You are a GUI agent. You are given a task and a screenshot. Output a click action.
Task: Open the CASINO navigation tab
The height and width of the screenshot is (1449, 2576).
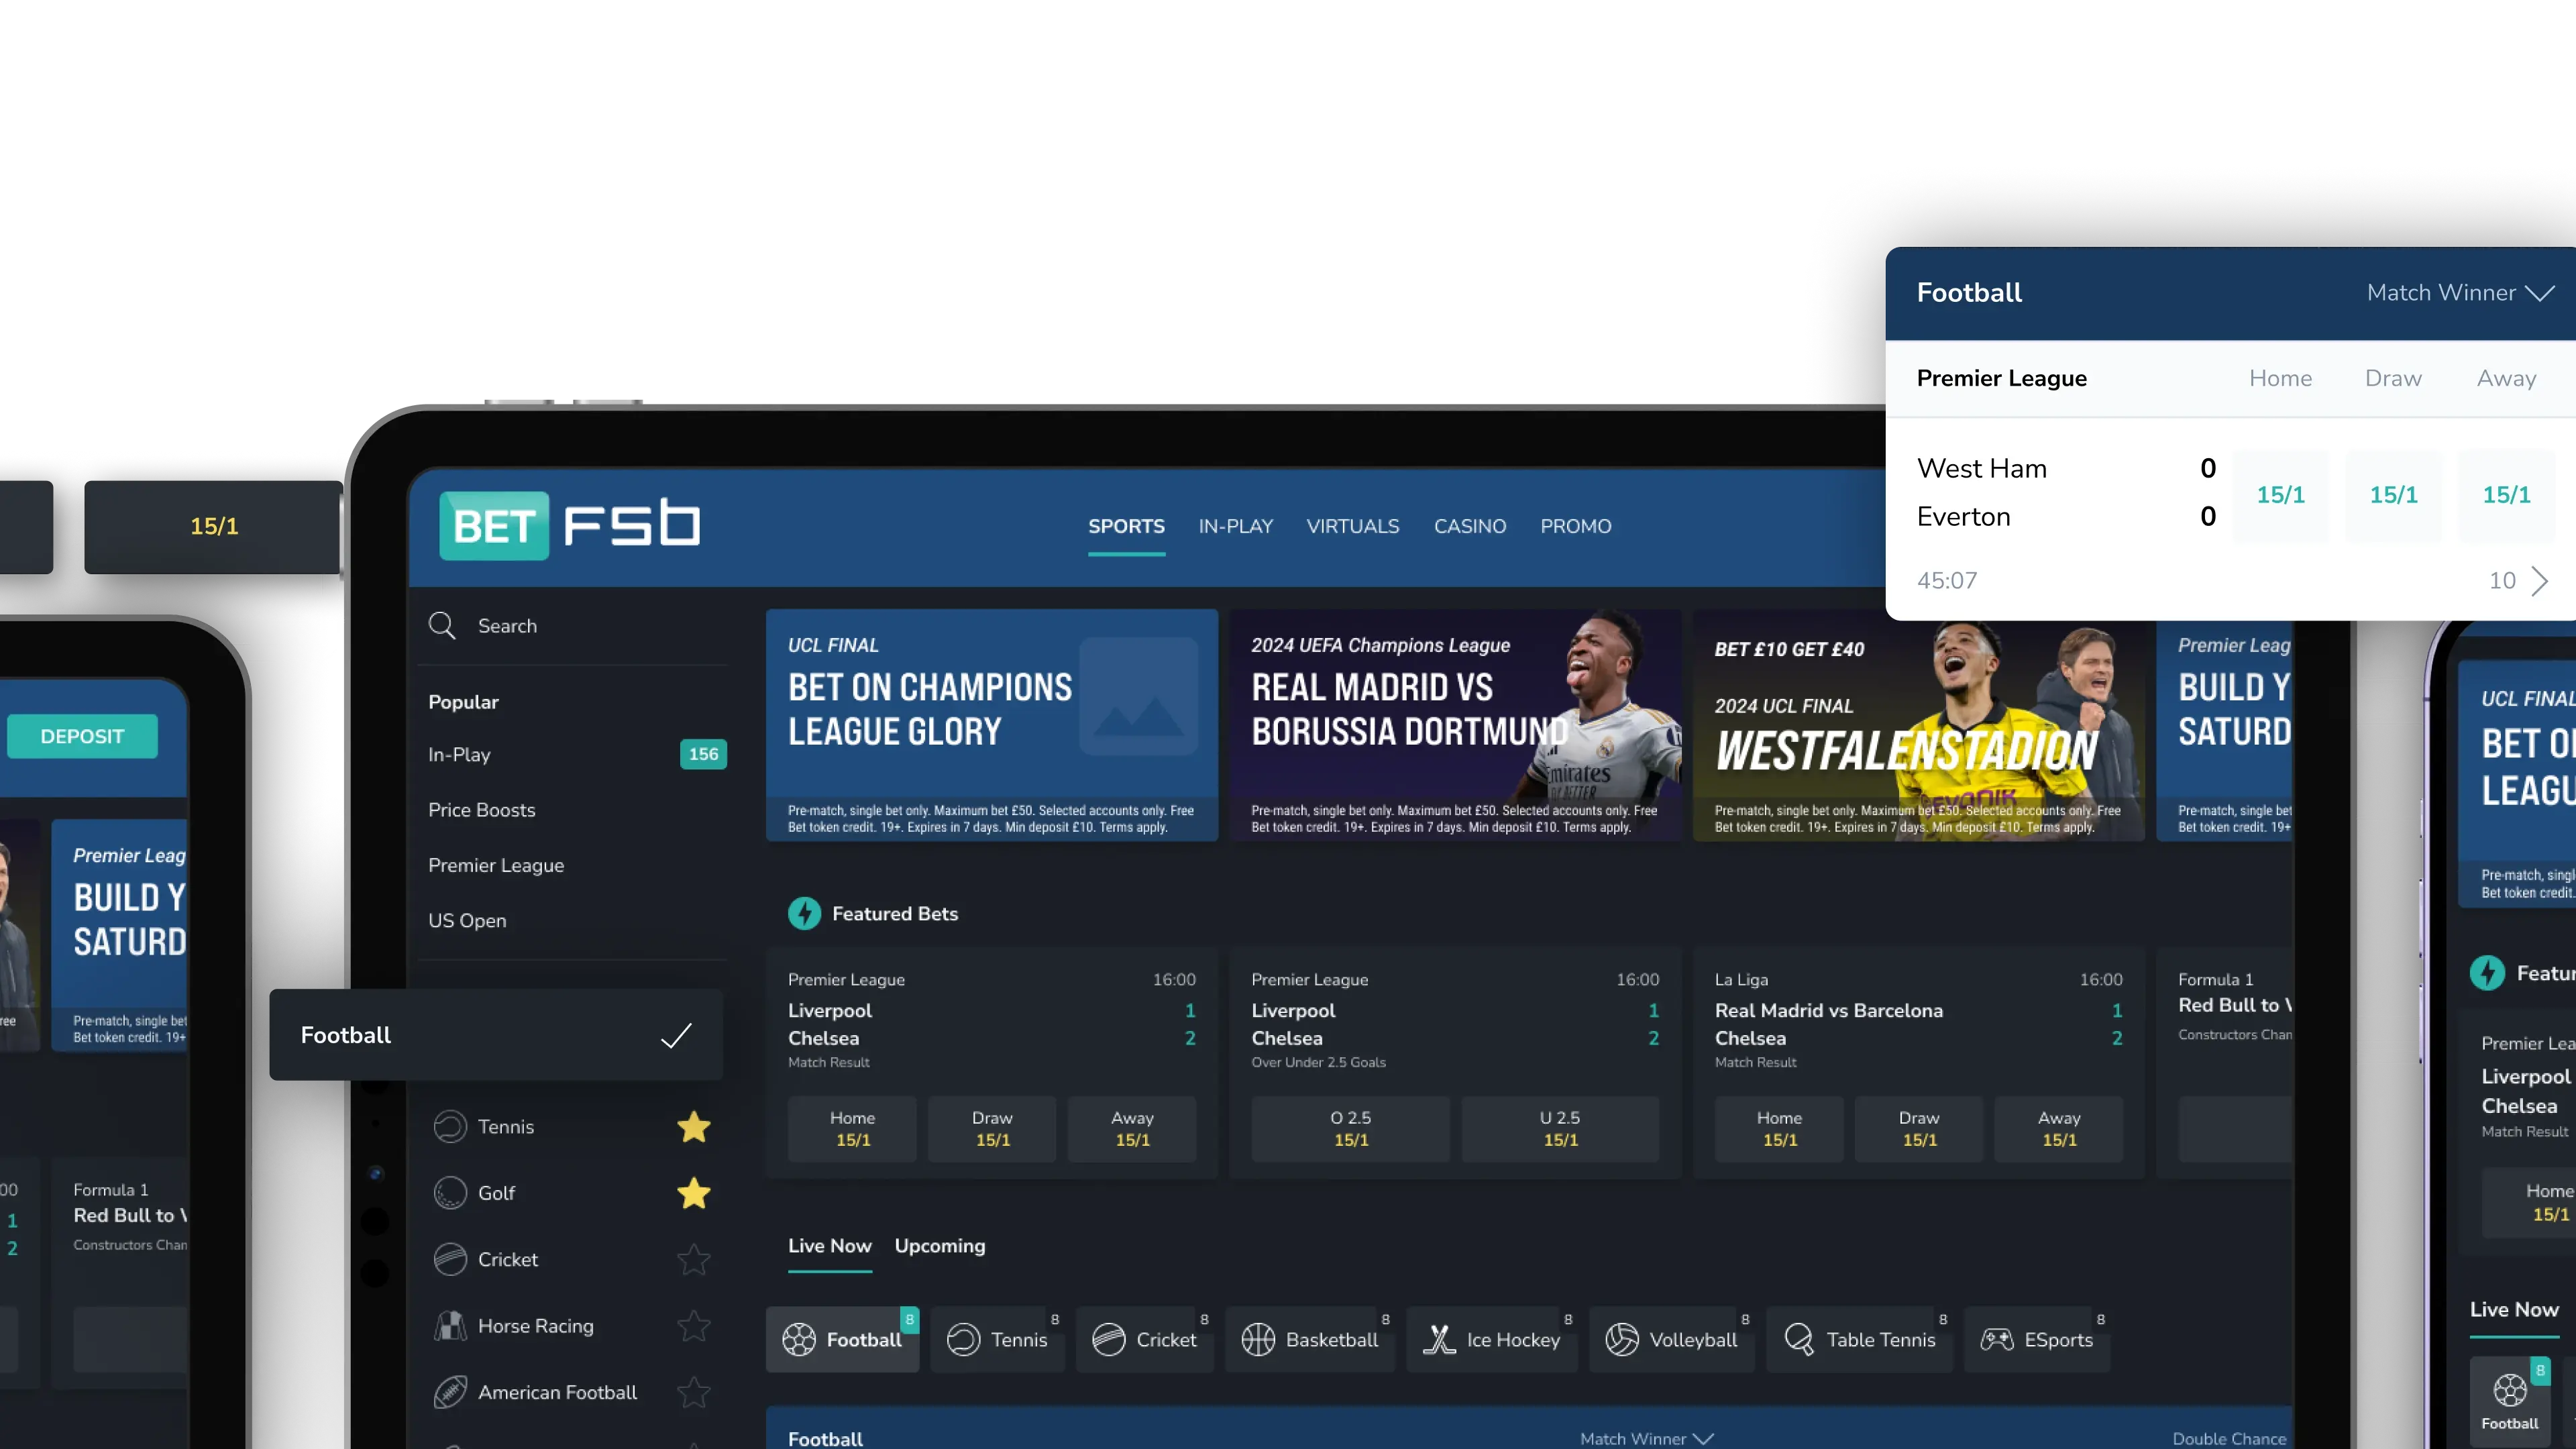(x=1470, y=526)
